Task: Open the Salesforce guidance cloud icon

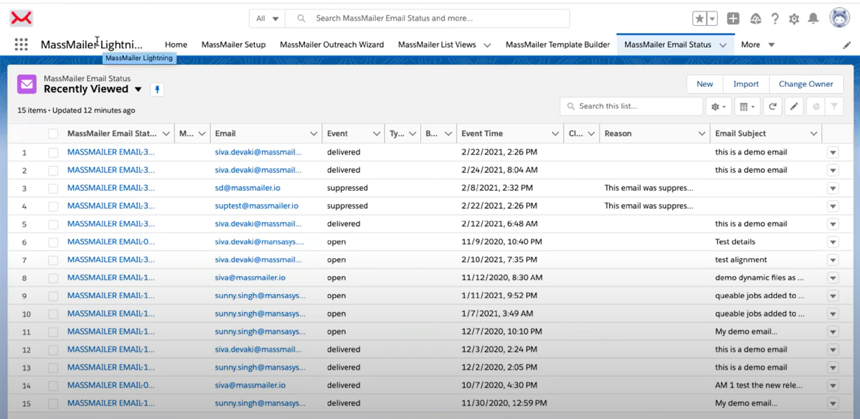Action: click(756, 18)
